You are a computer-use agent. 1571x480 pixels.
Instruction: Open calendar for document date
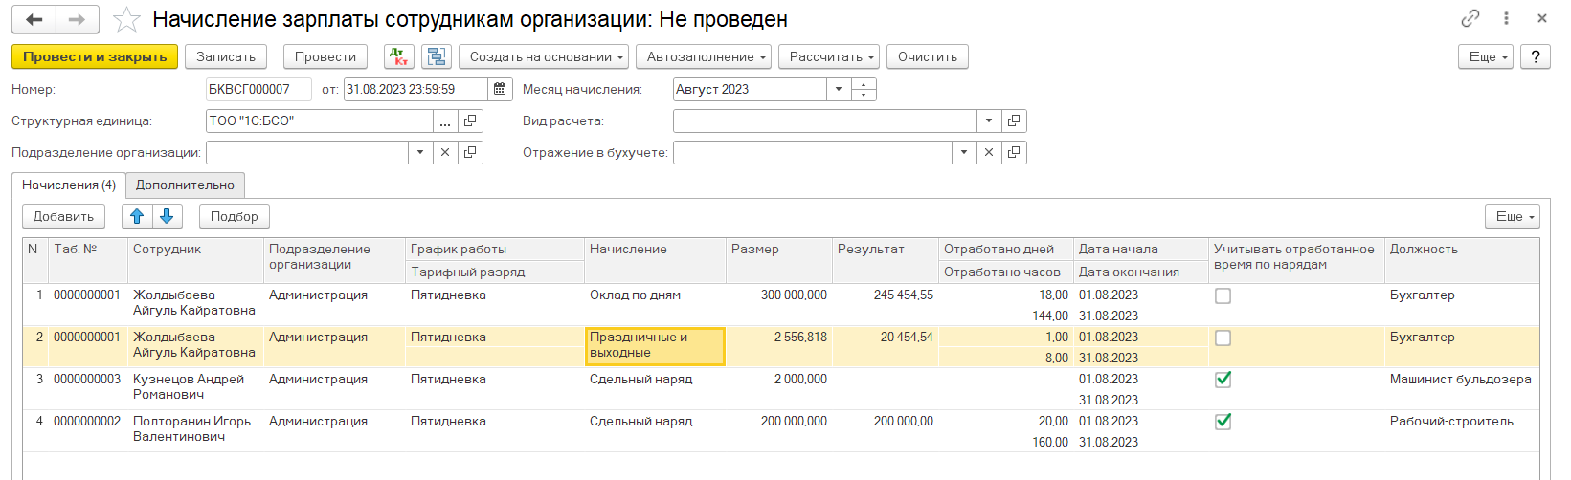tap(500, 89)
